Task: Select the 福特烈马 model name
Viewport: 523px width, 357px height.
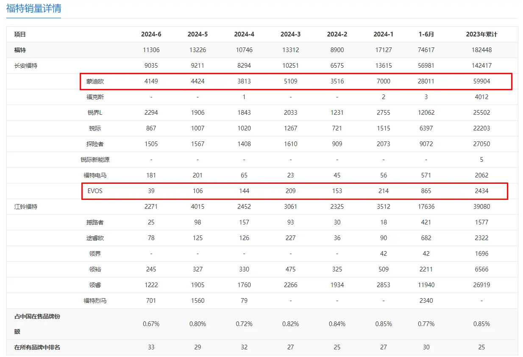Action: [x=95, y=301]
